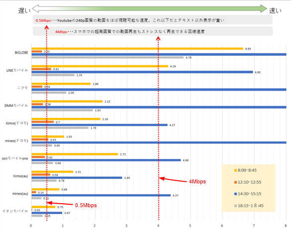Screen dimensions: 291x229
Task: Click the 2.72 data label
Action: click(123, 154)
